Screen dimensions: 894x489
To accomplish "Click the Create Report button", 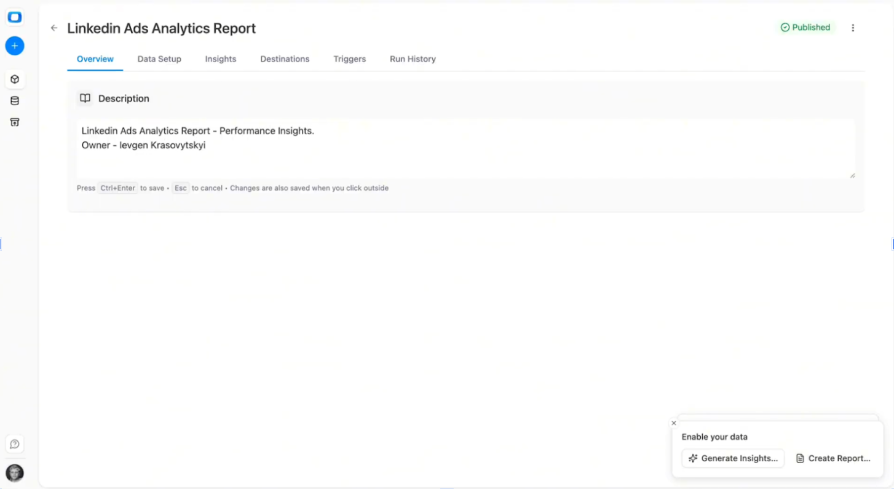I will (834, 458).
